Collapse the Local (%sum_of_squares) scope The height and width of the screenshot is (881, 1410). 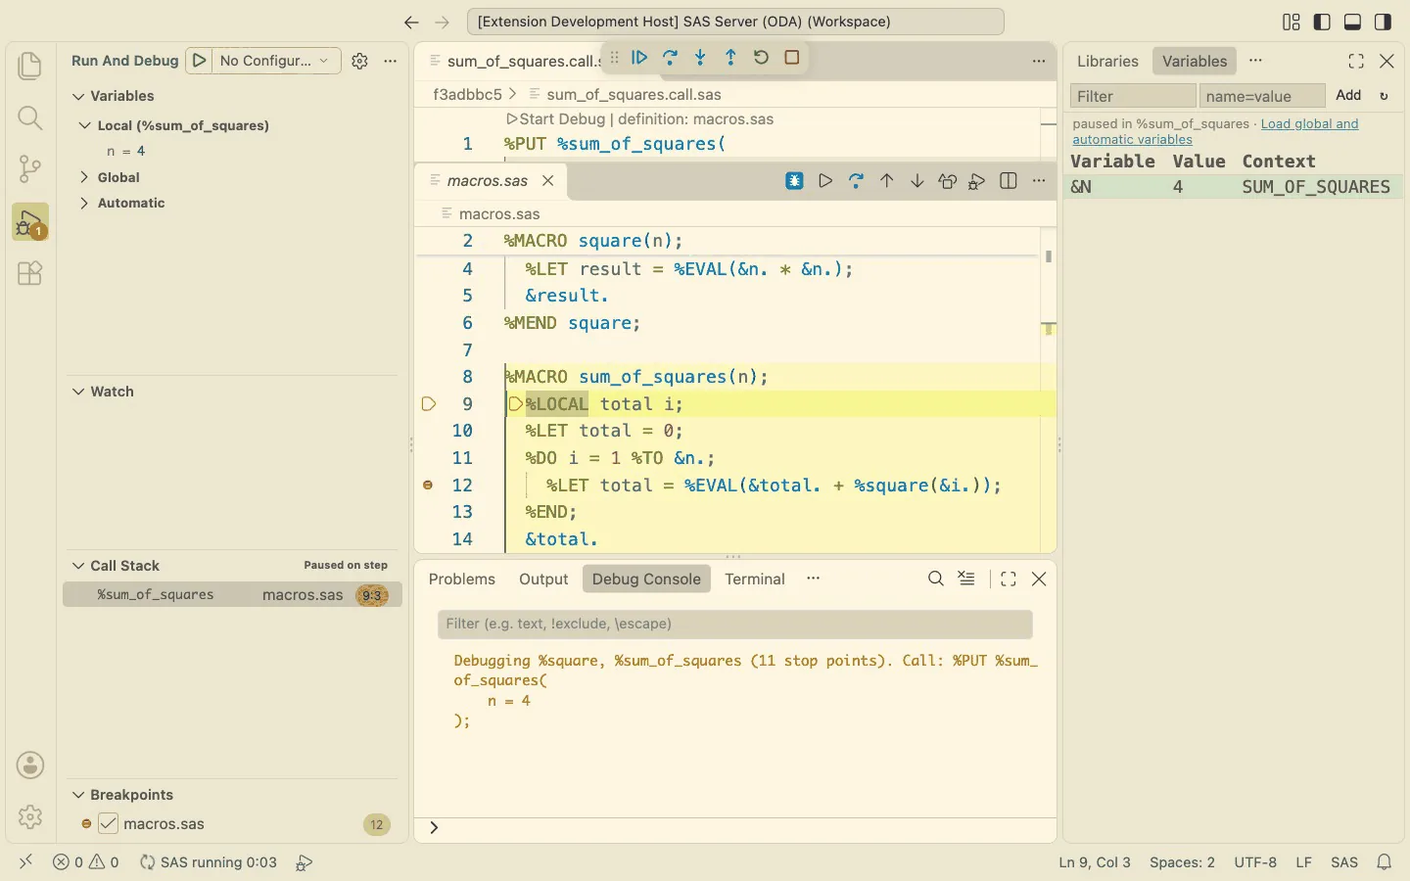[x=84, y=125]
